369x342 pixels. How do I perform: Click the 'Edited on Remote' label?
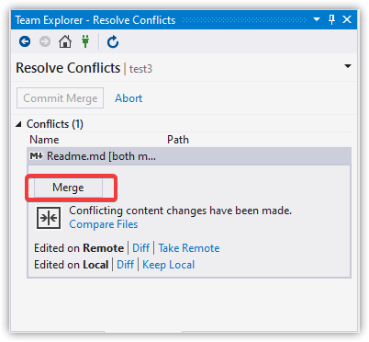[x=79, y=248]
